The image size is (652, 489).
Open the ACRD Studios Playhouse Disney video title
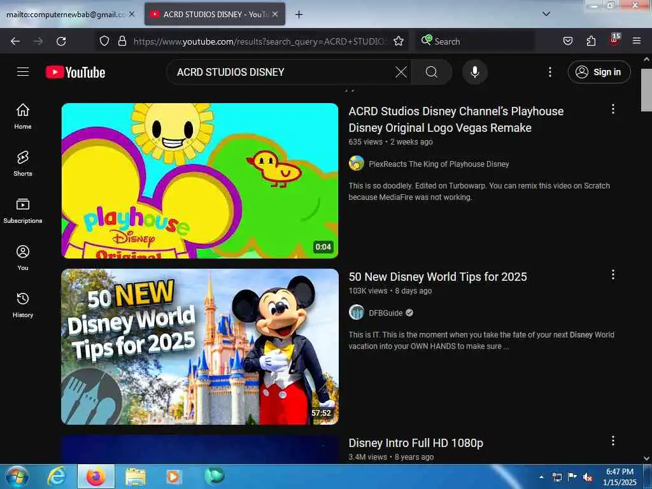pyautogui.click(x=456, y=119)
